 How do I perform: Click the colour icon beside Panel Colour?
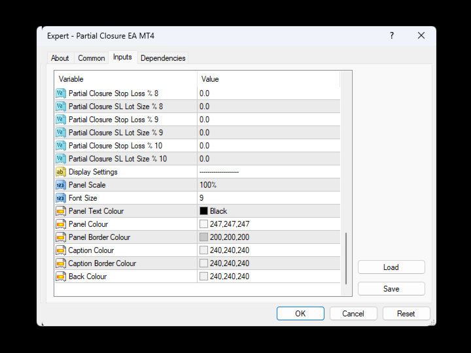click(61, 224)
